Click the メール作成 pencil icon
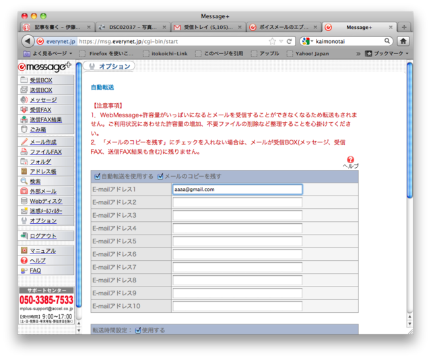Screen dimensions: 431x358 pos(24,142)
